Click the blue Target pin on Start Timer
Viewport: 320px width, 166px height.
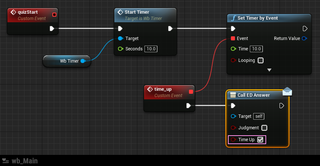tap(120, 38)
